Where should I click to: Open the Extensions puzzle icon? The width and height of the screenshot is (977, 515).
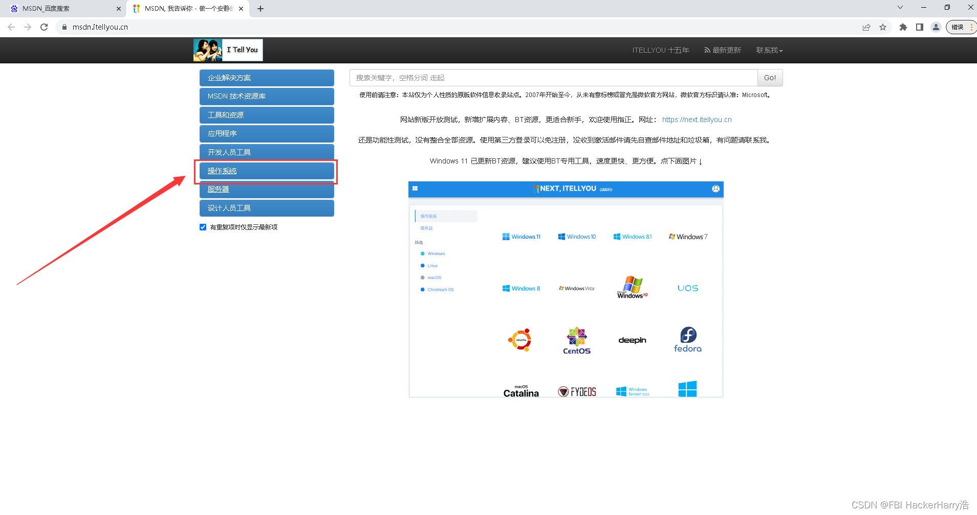click(x=903, y=27)
